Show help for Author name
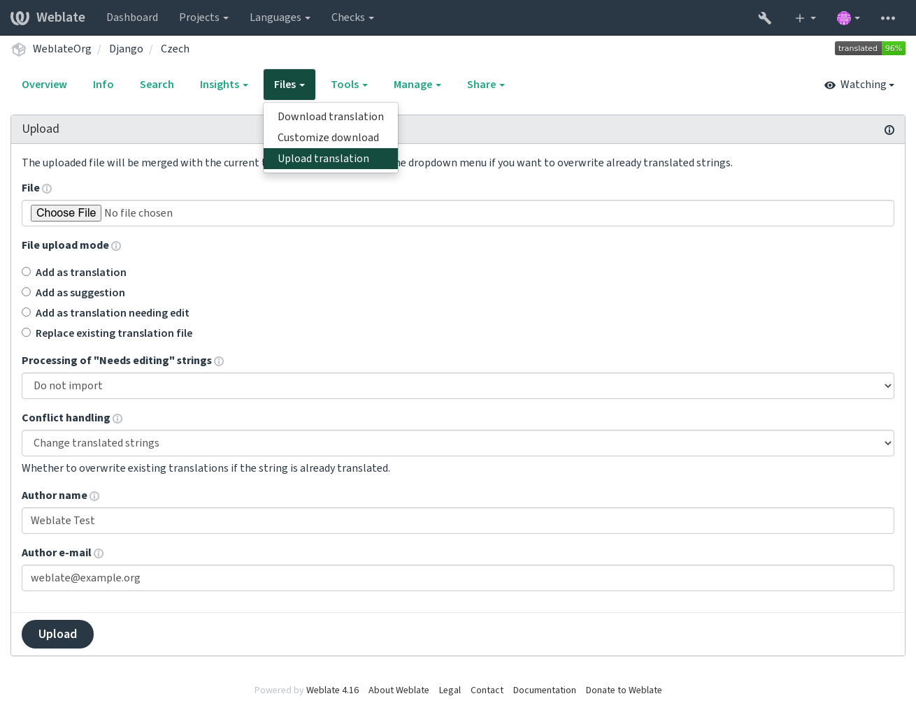916x717 pixels. click(x=94, y=496)
